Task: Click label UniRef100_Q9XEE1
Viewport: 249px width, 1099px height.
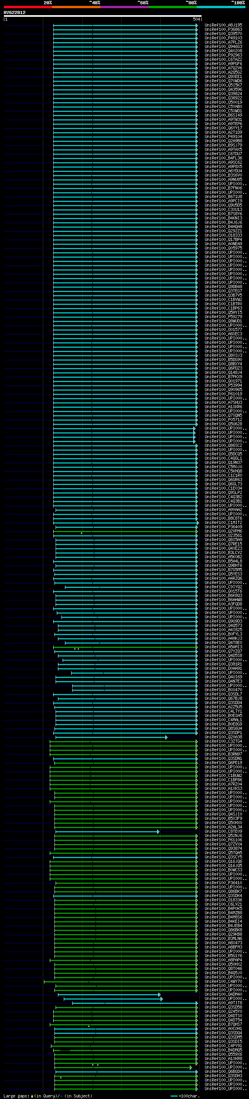Action: click(x=223, y=76)
